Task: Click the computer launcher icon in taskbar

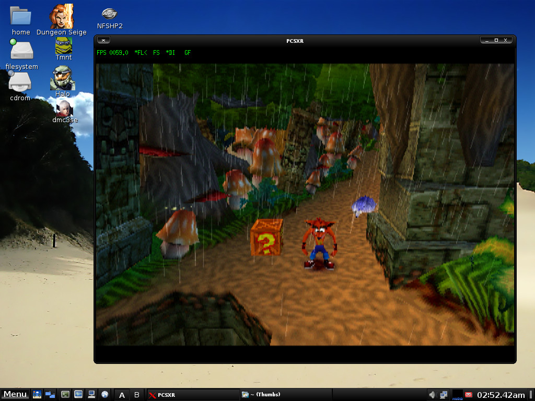Action: click(x=91, y=395)
